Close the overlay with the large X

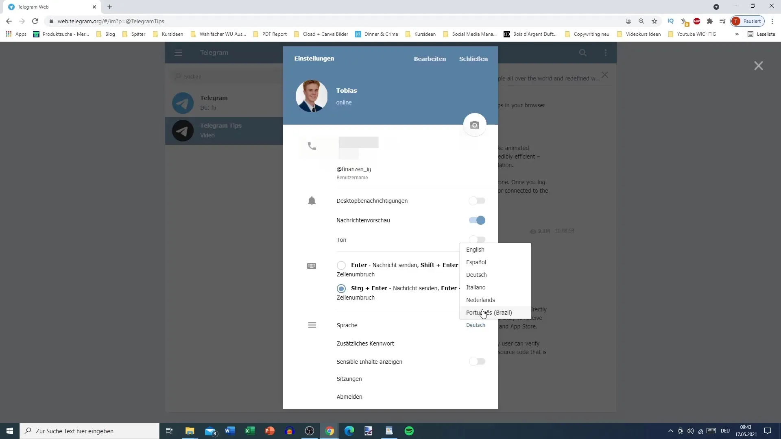pyautogui.click(x=758, y=66)
